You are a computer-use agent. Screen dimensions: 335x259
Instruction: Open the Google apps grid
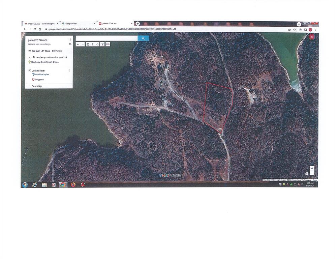305,37
